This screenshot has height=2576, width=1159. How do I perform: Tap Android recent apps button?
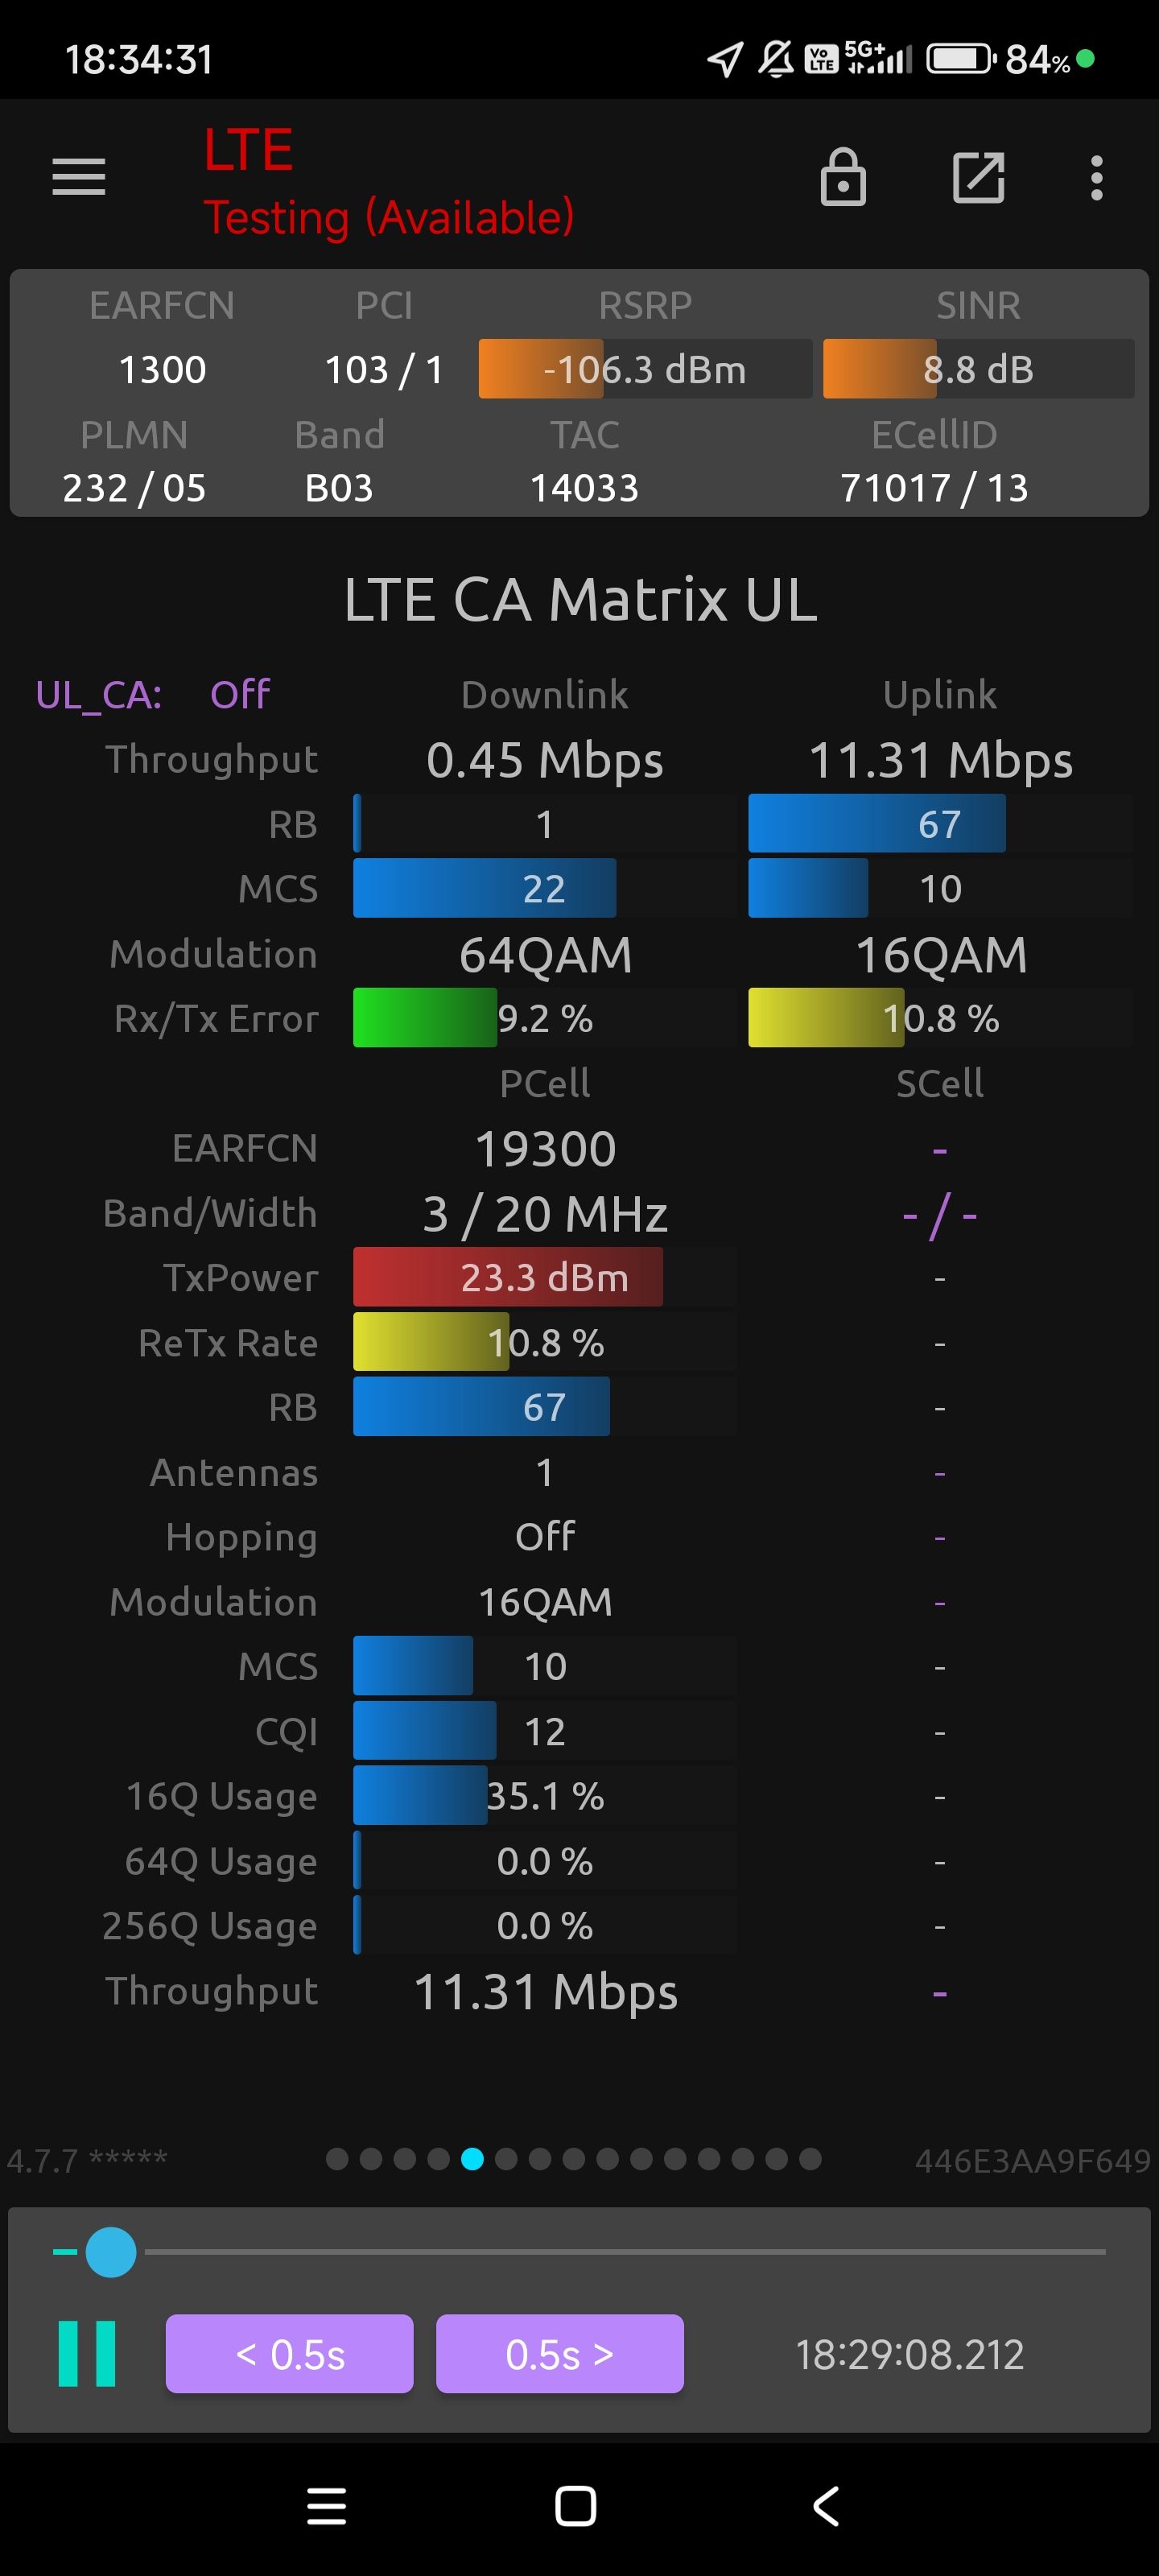coord(326,2506)
